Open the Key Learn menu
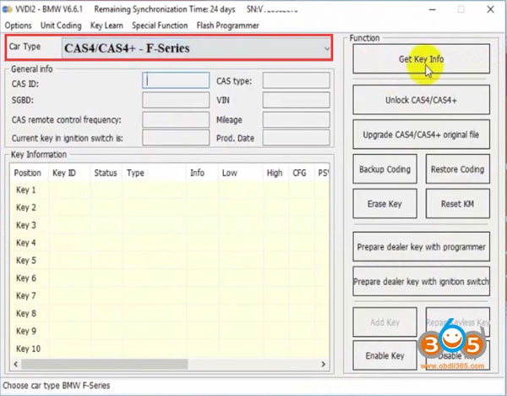This screenshot has width=507, height=396. (x=106, y=25)
